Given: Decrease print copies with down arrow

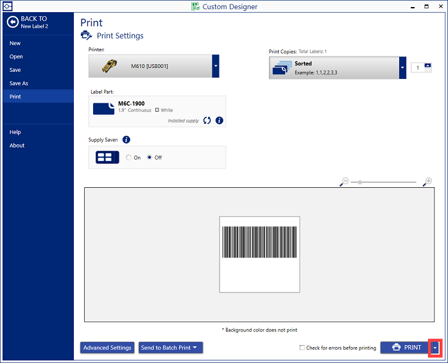Looking at the screenshot, I should (x=427, y=70).
